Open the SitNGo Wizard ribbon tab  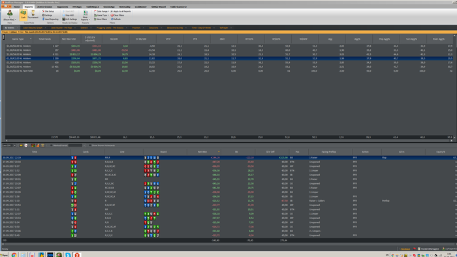[x=158, y=7]
